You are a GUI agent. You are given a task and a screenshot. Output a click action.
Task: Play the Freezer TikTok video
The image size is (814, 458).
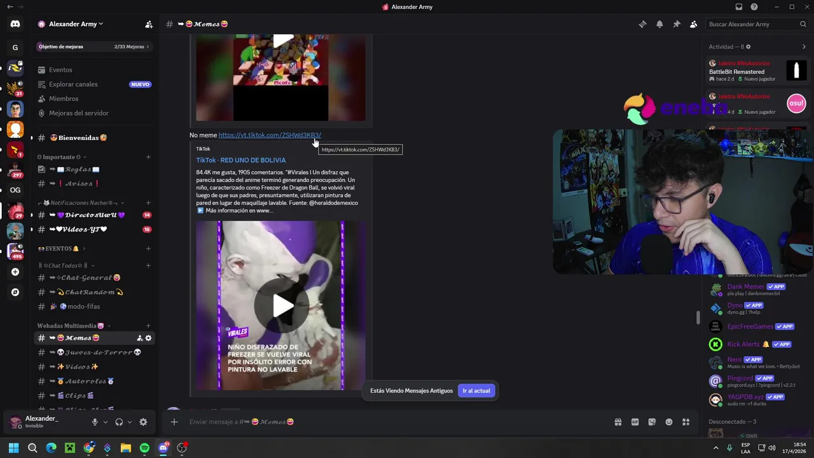tap(283, 306)
